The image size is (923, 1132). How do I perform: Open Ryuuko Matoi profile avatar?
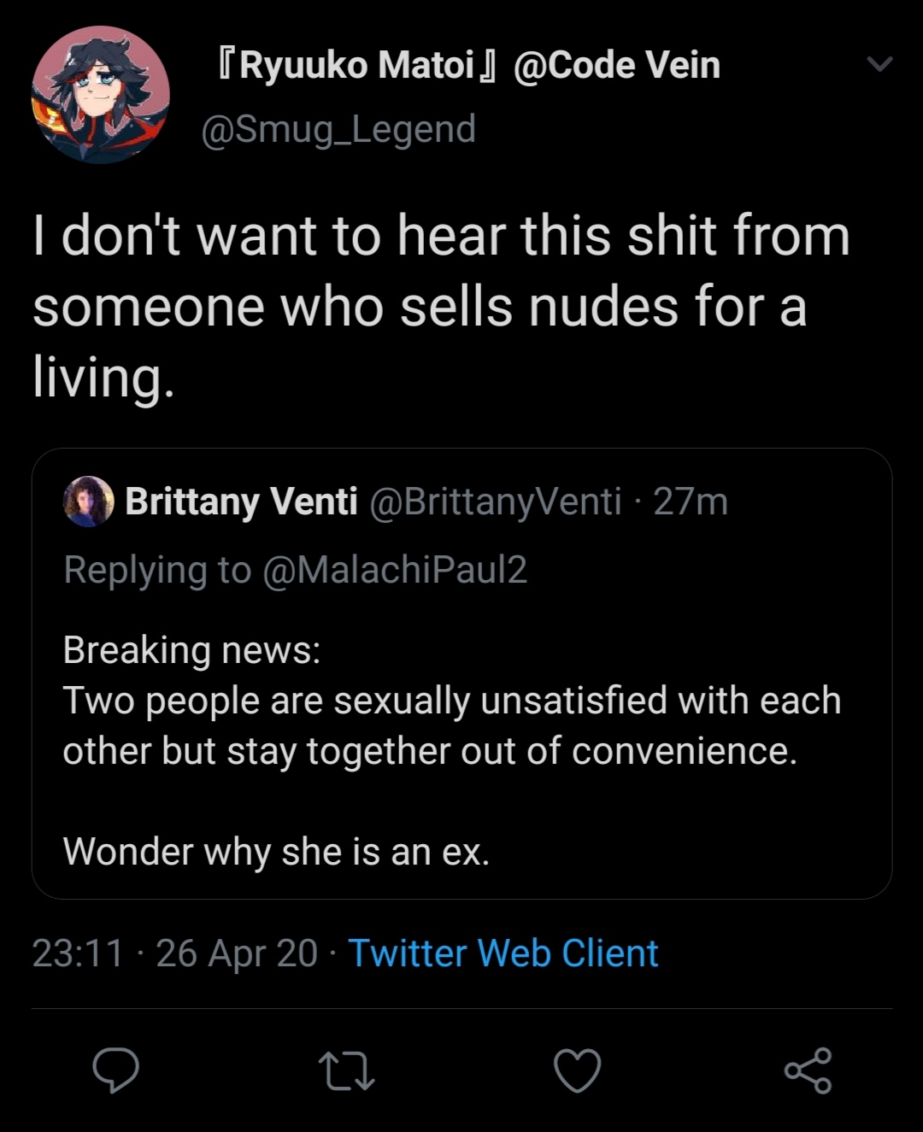(x=101, y=94)
